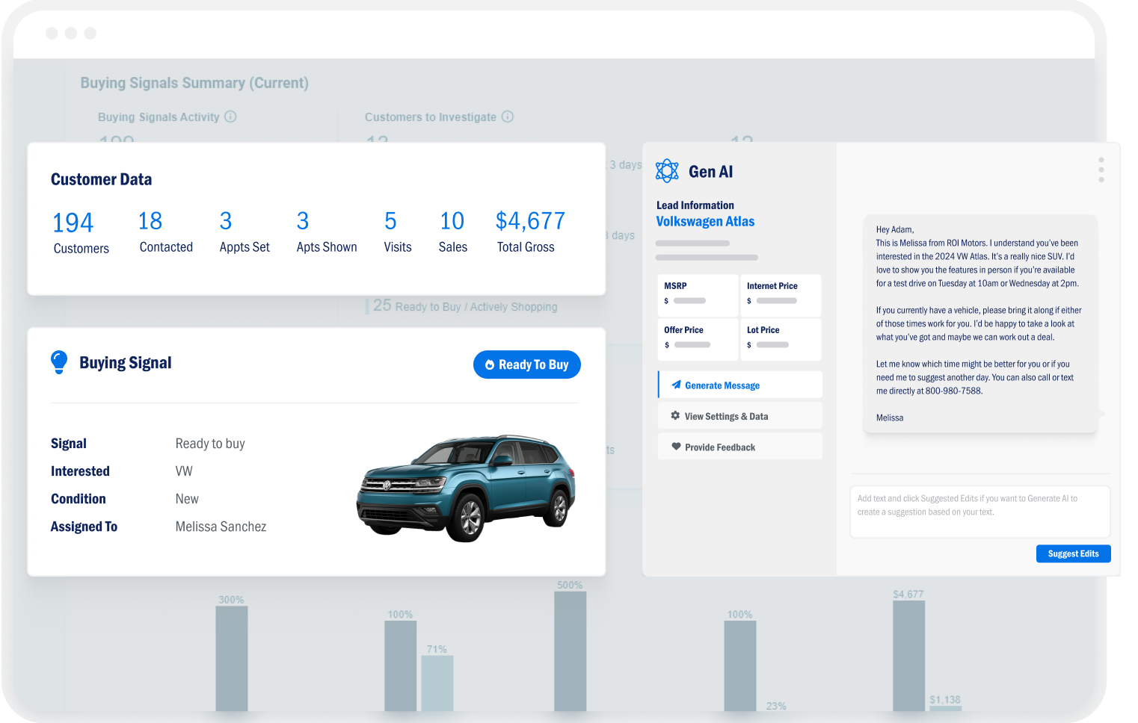Click the Offer Price card
1138x723 pixels.
coord(698,339)
